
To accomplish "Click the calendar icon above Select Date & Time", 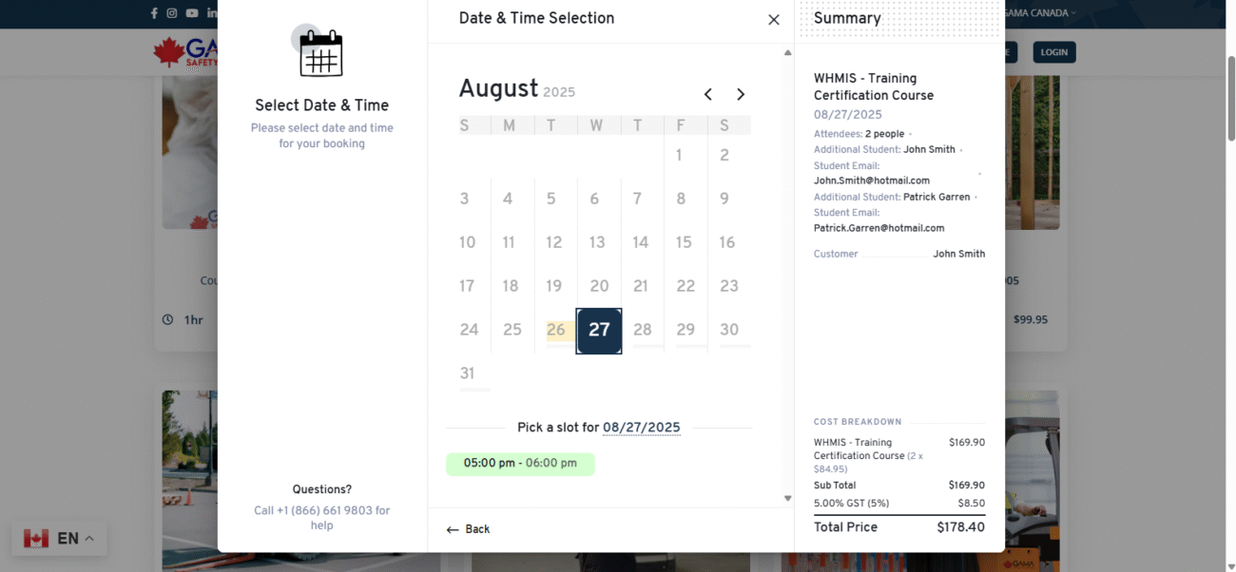I will [320, 53].
